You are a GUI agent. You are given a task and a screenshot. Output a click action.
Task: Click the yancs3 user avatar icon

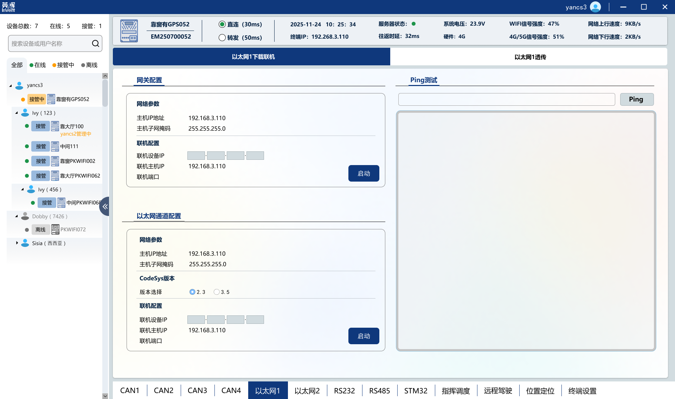[x=596, y=7]
